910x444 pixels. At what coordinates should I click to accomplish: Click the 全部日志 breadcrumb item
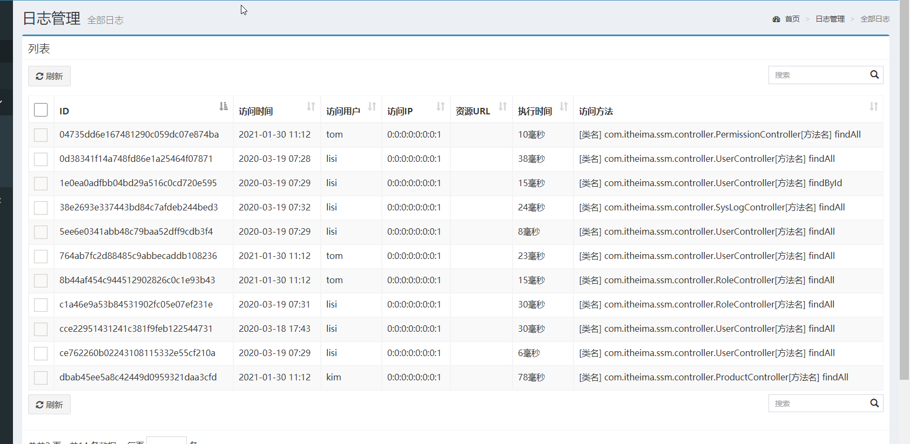(x=875, y=19)
